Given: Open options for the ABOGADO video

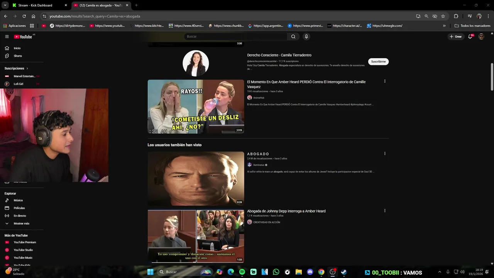Looking at the screenshot, I should [x=385, y=154].
